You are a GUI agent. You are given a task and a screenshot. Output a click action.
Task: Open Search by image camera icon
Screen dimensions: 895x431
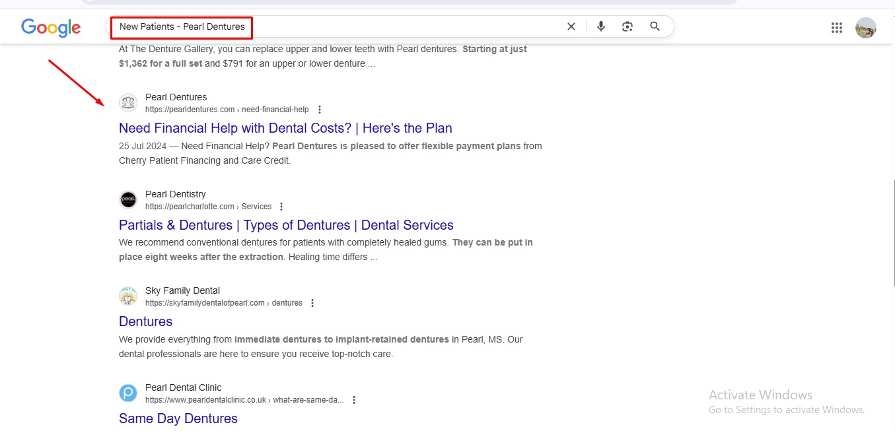click(x=627, y=26)
